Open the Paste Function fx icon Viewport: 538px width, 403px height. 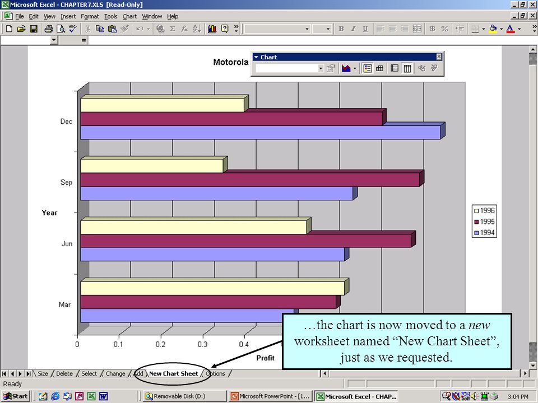184,29
